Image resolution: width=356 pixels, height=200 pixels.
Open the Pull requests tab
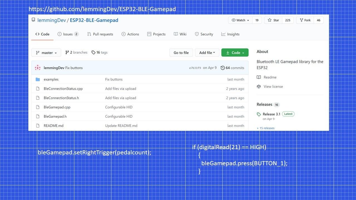tap(100, 34)
